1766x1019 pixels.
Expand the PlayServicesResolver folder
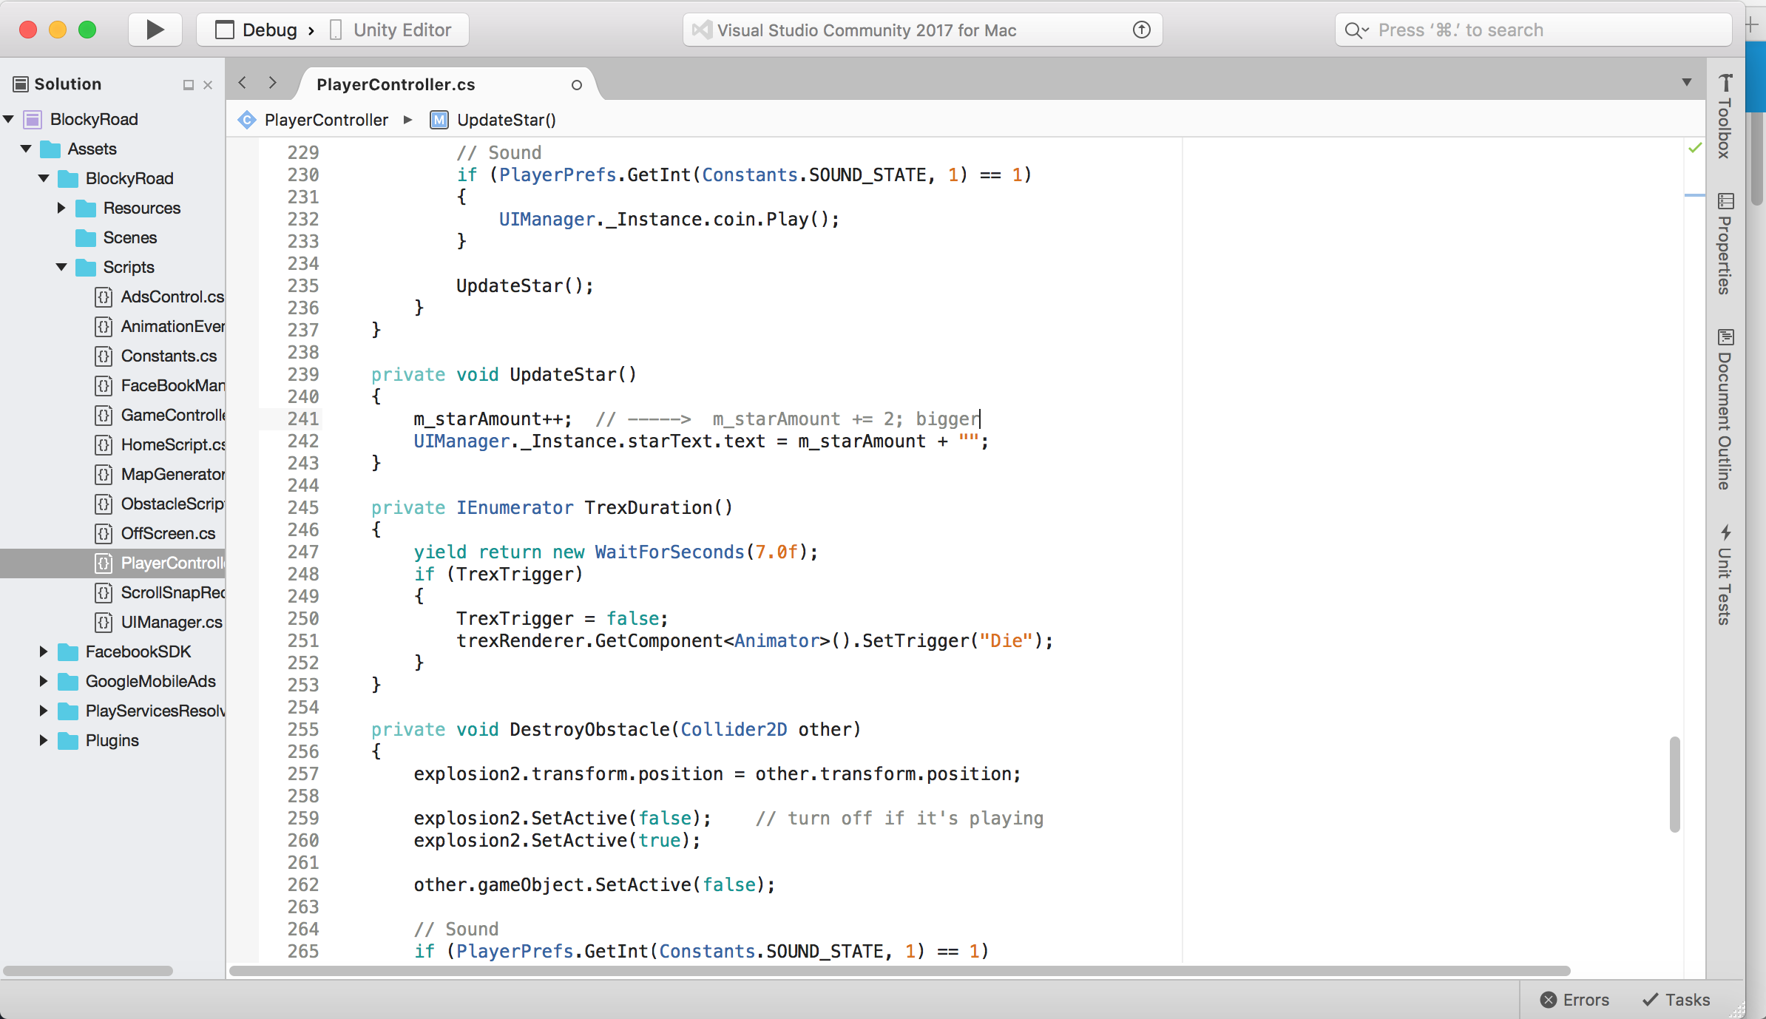(x=44, y=711)
